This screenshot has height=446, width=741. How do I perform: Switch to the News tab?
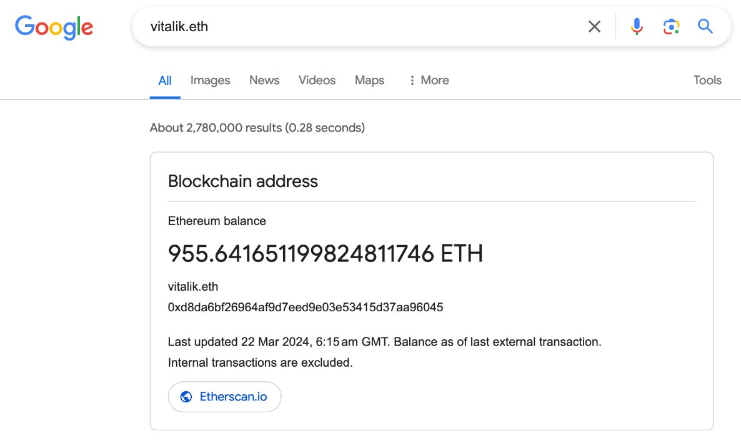264,80
